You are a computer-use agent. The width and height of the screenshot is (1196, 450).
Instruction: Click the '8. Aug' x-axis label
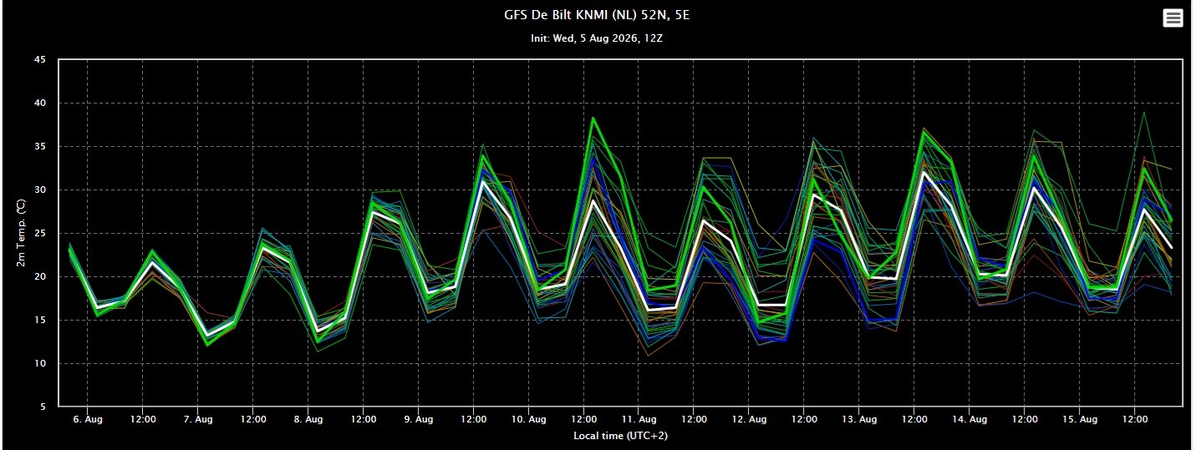pyautogui.click(x=308, y=419)
